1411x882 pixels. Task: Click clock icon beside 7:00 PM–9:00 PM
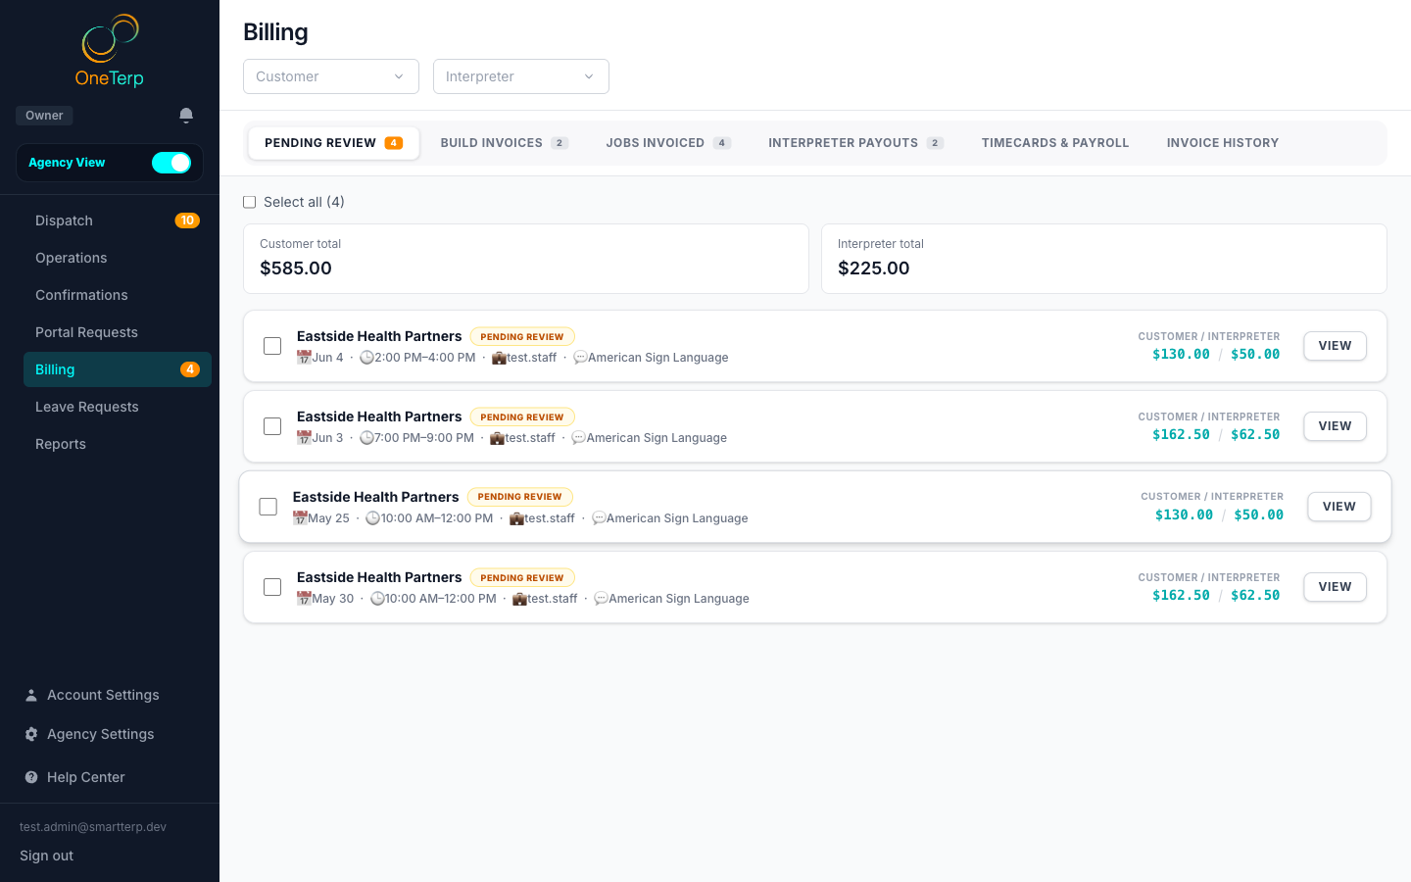[366, 438]
